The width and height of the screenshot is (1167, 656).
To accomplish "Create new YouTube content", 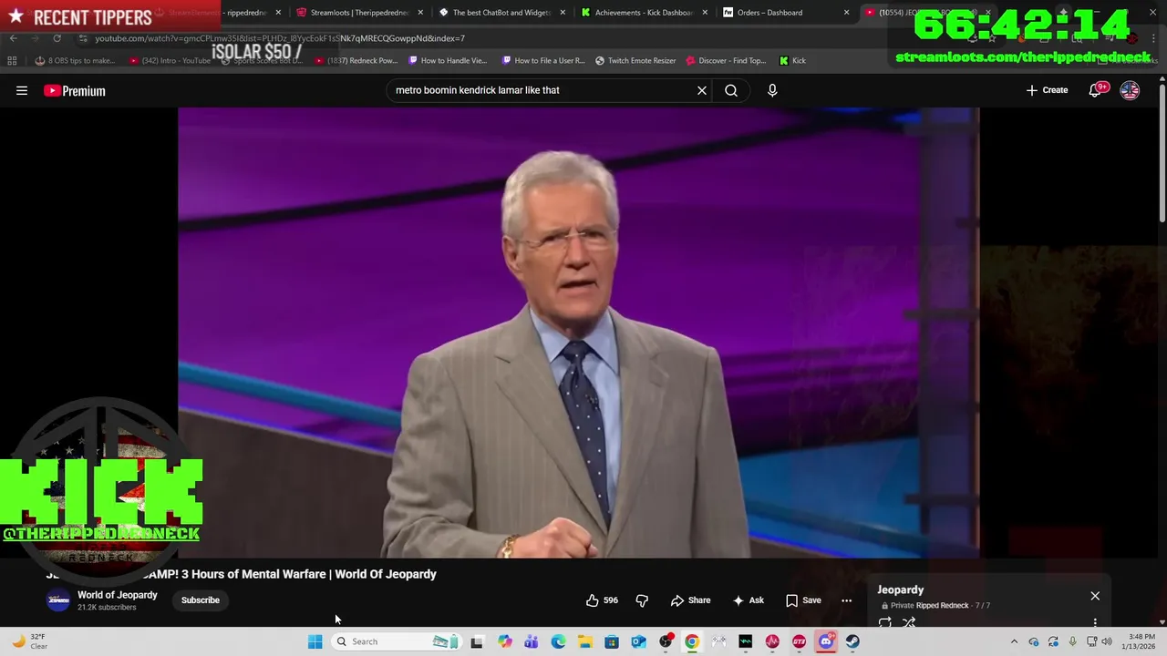I will (x=1047, y=90).
